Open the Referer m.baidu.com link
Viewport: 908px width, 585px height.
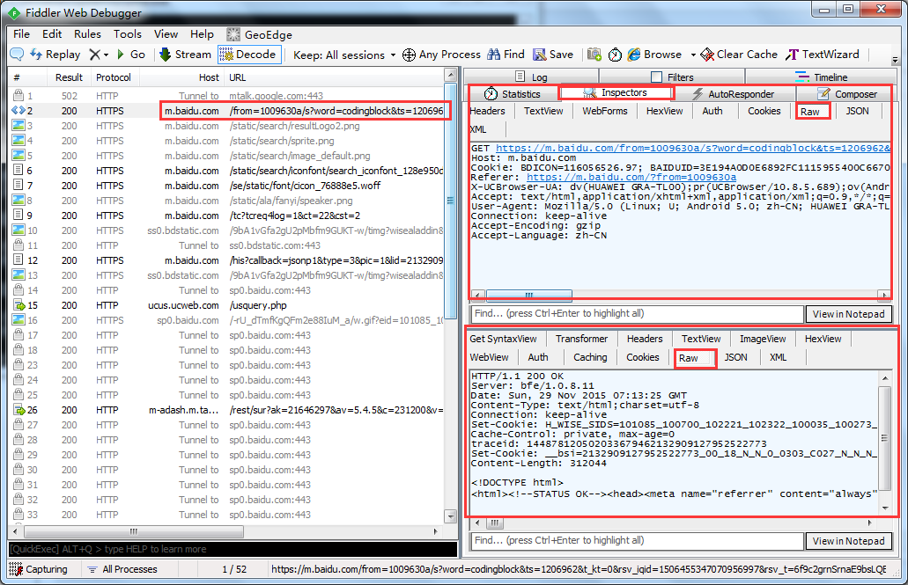pos(631,177)
